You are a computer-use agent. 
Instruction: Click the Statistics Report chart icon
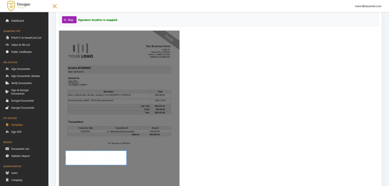(7, 156)
